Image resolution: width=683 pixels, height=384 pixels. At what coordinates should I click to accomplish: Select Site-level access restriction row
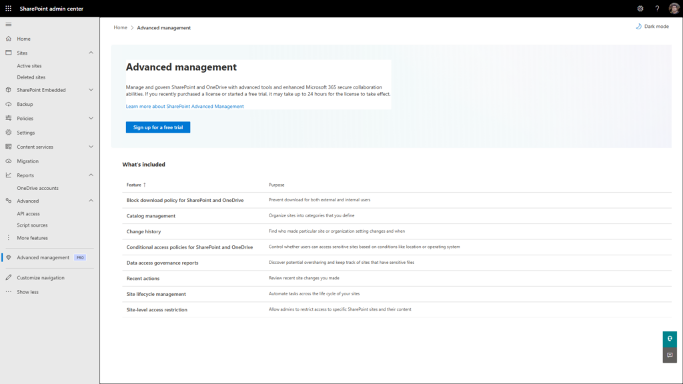tap(397, 310)
